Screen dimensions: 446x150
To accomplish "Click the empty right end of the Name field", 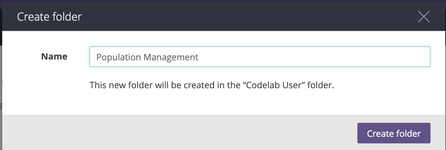I will 369,57.
